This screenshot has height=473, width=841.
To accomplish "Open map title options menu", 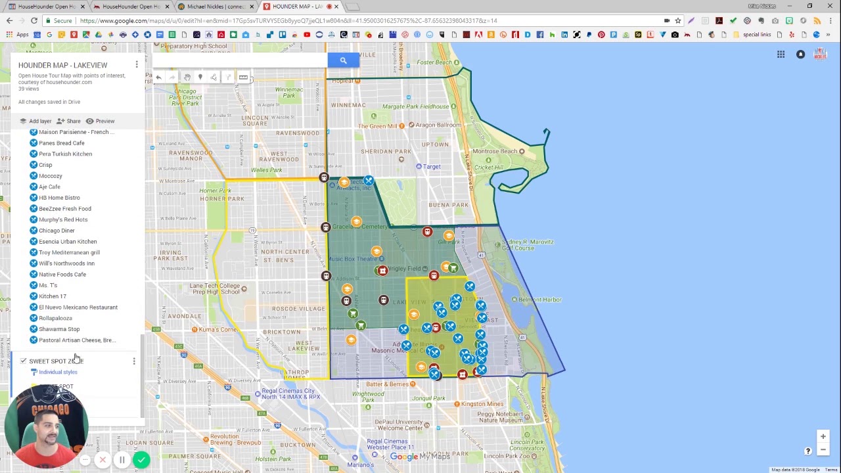I will [137, 64].
